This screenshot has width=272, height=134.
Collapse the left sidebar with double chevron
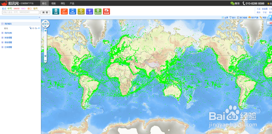click(x=39, y=17)
